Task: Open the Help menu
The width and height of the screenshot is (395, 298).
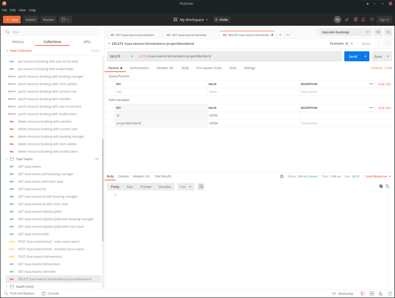Action: (x=32, y=10)
